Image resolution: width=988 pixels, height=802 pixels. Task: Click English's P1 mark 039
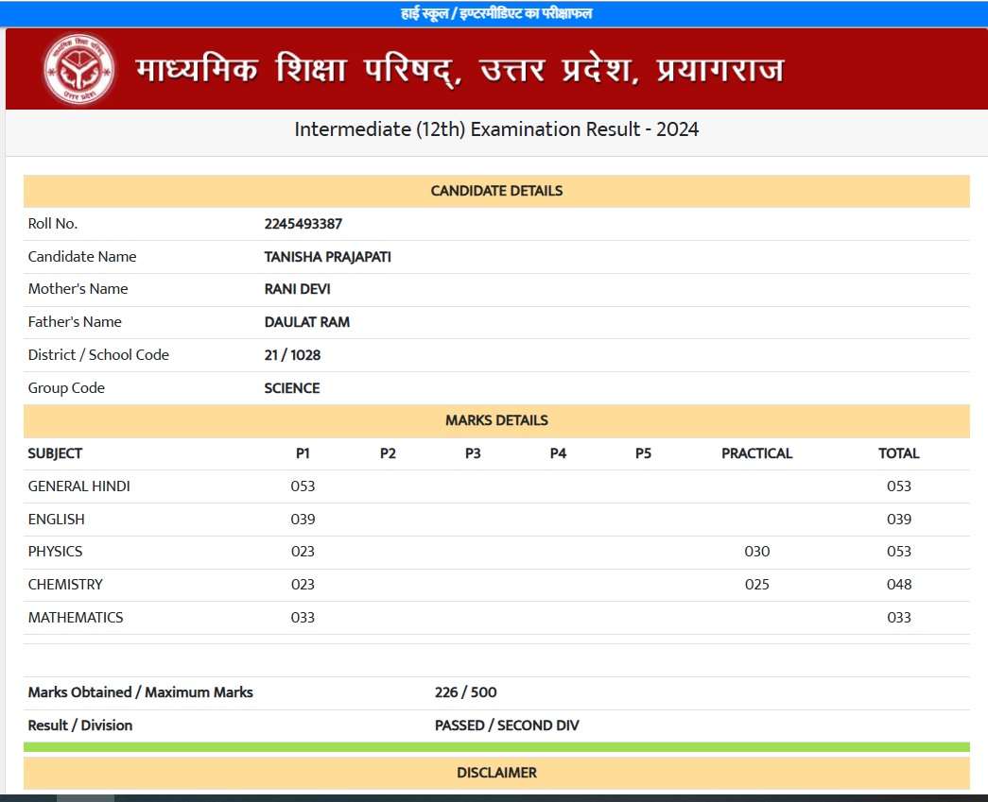click(x=303, y=520)
